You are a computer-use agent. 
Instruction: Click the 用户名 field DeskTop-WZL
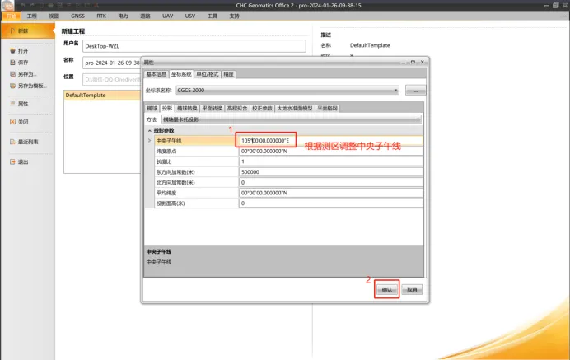194,46
